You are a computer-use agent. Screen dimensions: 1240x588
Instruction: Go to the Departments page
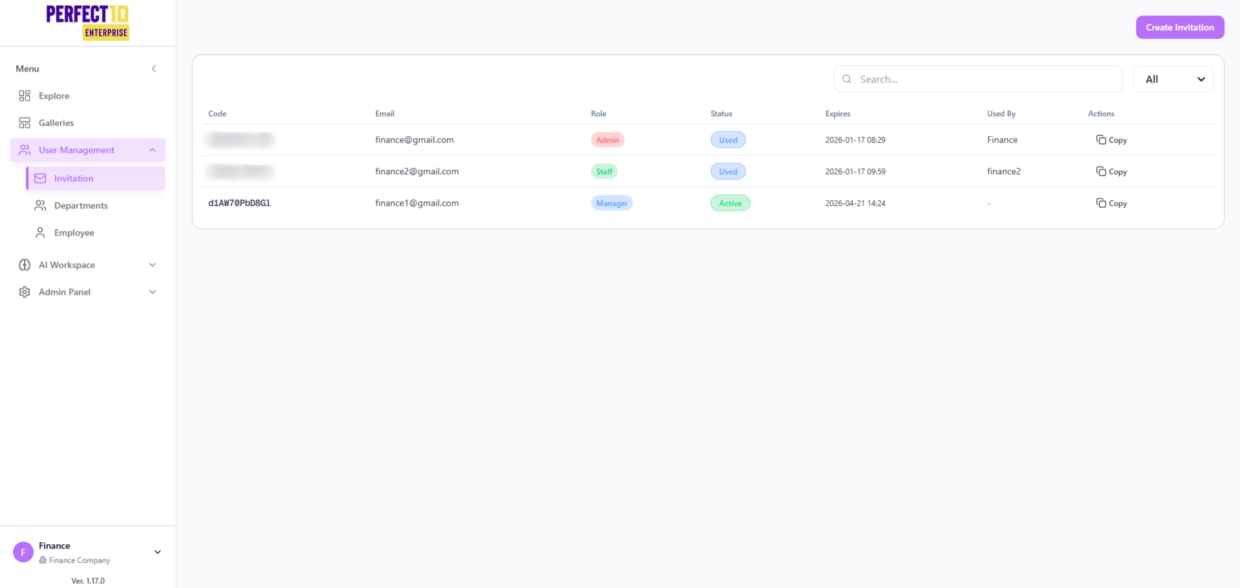point(96,205)
